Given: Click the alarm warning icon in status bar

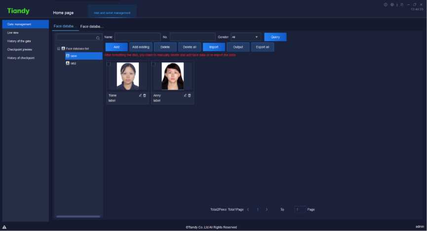Looking at the screenshot, I should pos(4,227).
